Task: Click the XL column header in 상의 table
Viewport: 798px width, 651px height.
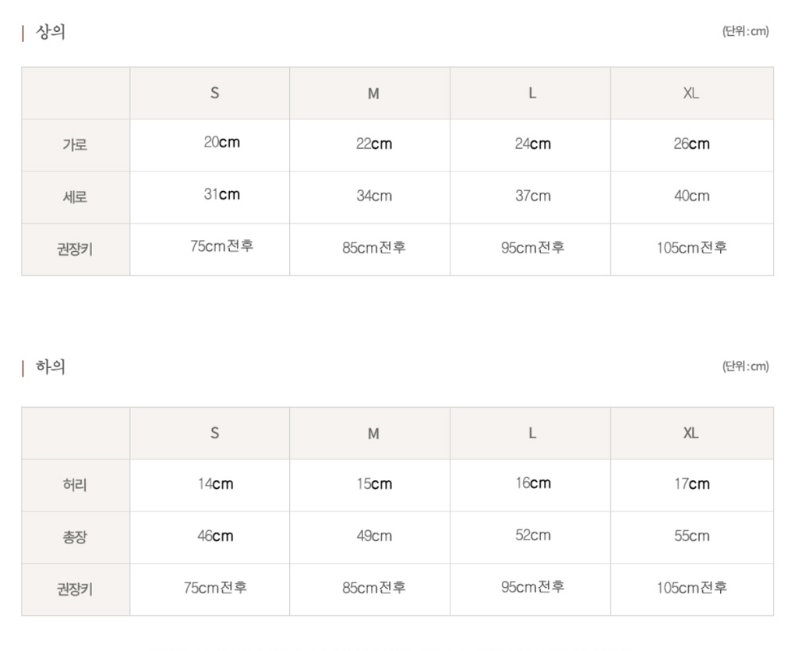Action: [x=691, y=93]
